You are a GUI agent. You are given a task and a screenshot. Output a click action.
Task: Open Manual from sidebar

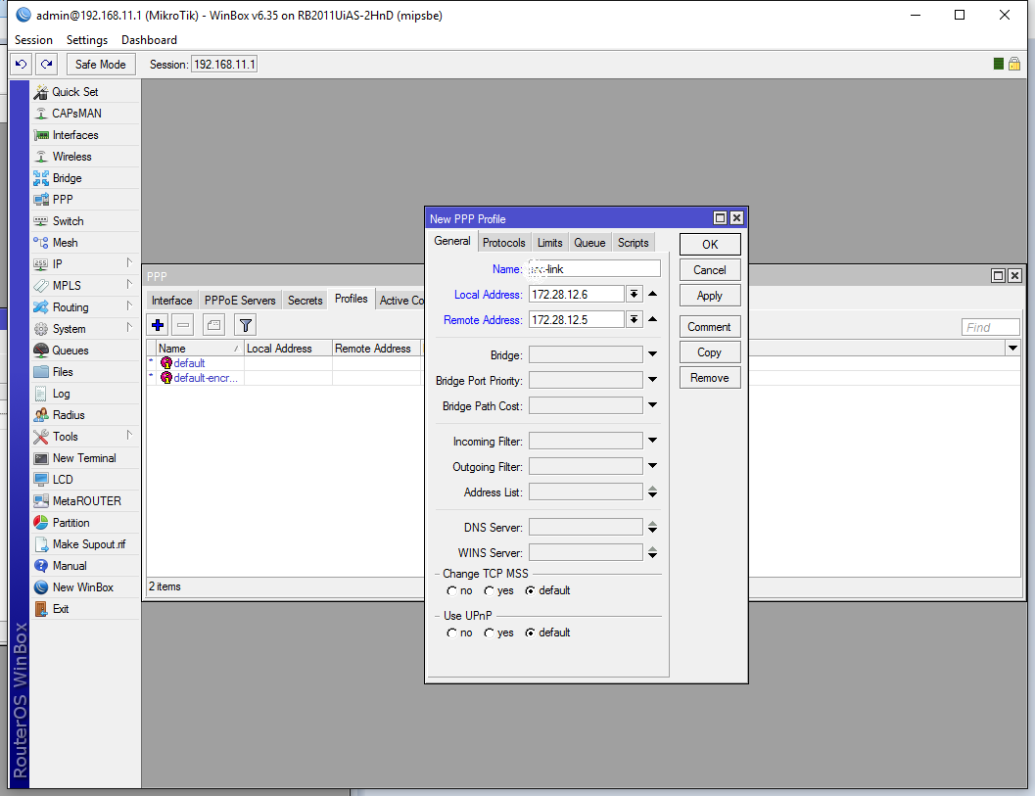[x=85, y=566]
